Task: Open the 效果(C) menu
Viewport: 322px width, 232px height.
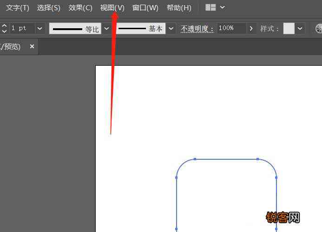Action: [80, 8]
